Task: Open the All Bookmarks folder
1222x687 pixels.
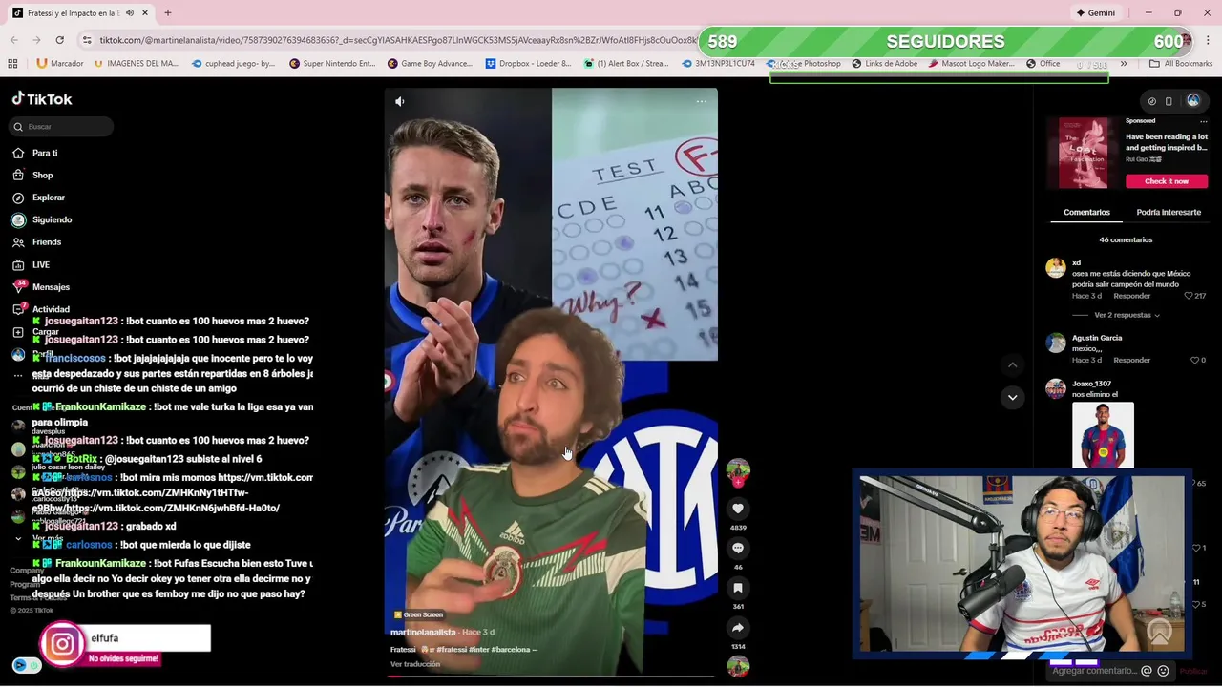Action: 1181,64
